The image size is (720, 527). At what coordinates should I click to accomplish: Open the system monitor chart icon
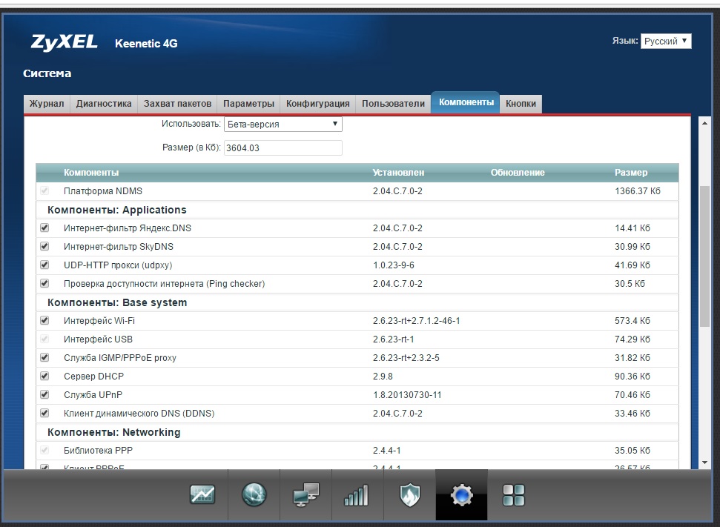click(202, 494)
